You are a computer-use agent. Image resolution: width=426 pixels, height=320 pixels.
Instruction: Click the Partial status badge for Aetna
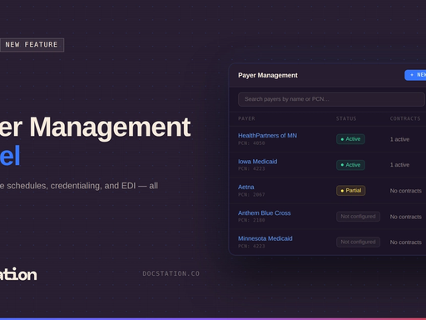(351, 191)
